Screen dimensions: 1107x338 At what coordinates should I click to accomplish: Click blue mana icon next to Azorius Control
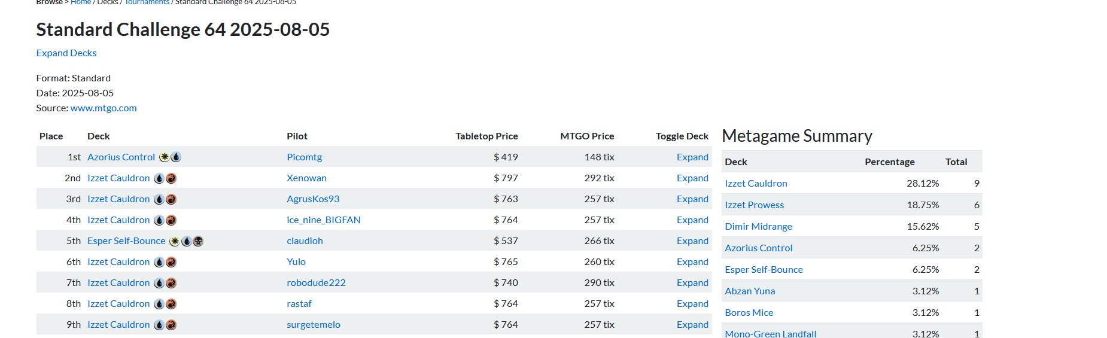coord(176,157)
